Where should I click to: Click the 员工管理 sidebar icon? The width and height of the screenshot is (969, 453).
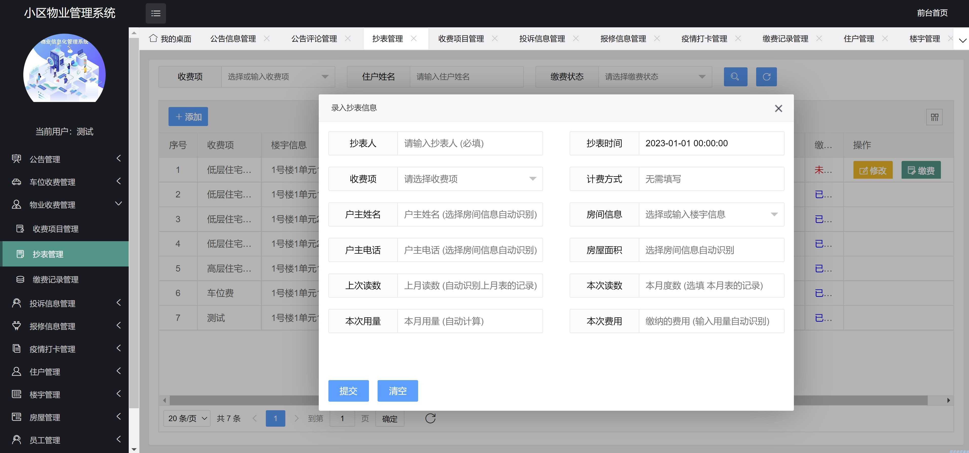16,440
